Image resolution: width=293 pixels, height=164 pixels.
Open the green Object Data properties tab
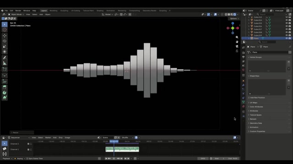pyautogui.click(x=243, y=102)
